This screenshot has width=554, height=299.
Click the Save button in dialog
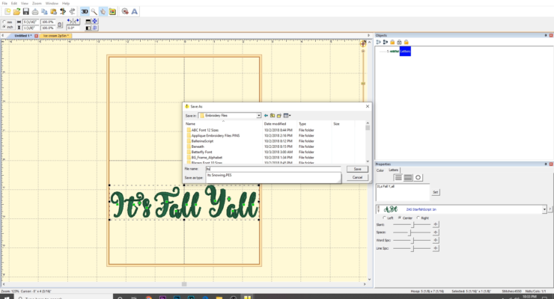pos(357,170)
